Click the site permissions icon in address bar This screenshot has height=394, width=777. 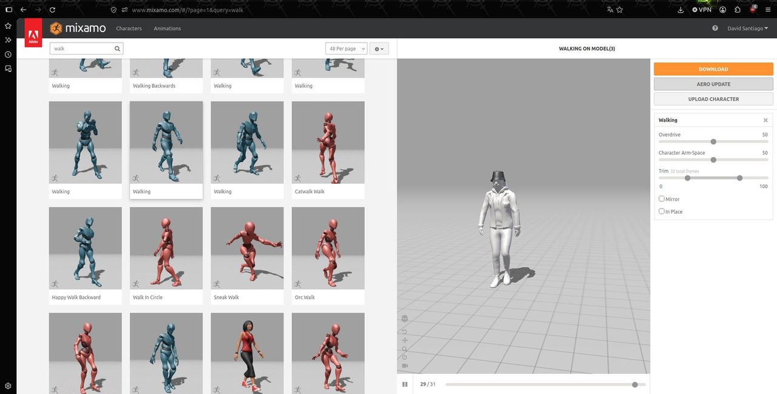point(124,10)
